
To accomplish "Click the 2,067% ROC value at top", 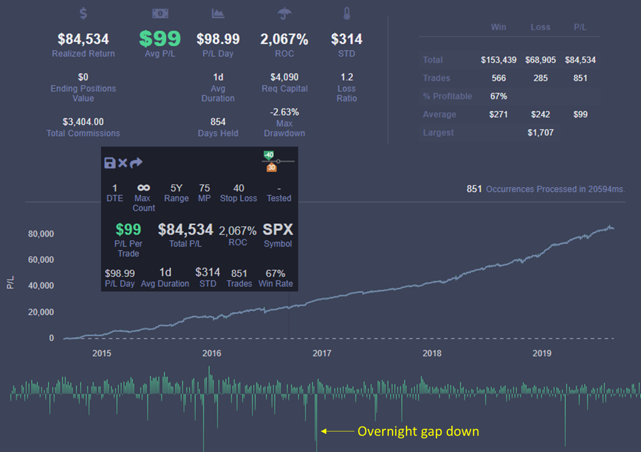I will [x=284, y=39].
